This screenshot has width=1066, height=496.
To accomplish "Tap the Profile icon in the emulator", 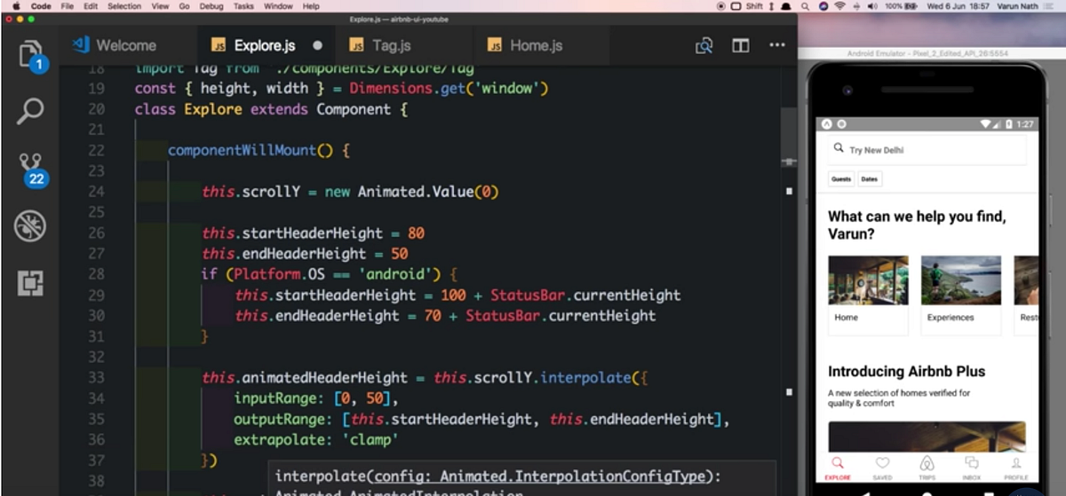I will [x=1016, y=464].
